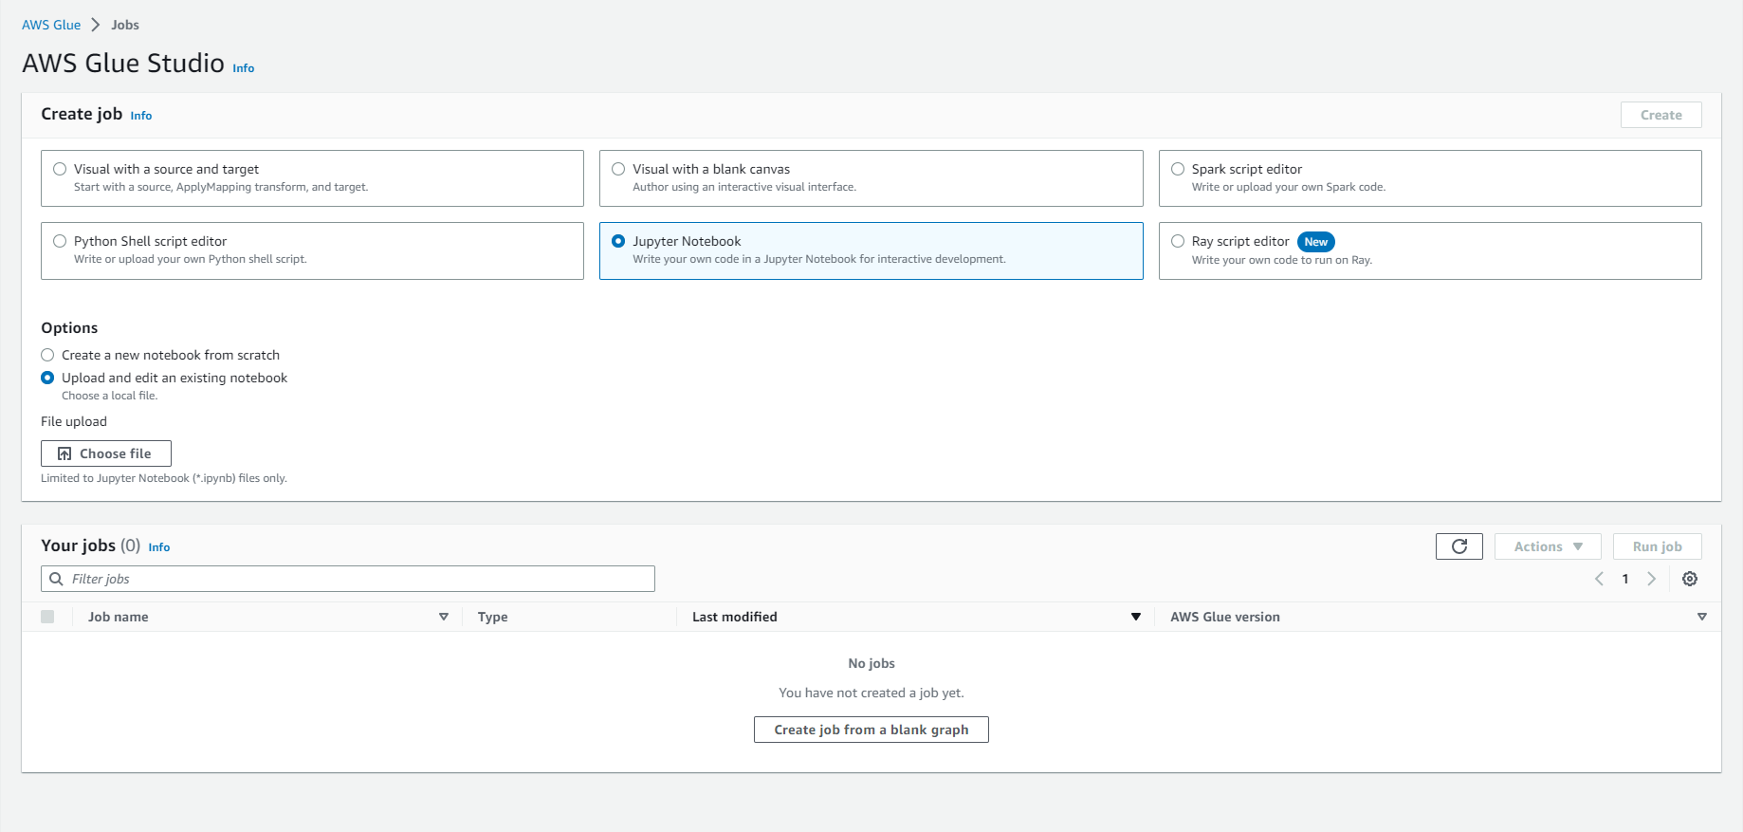Go to previous page arrow
This screenshot has height=832, width=1743.
point(1599,579)
